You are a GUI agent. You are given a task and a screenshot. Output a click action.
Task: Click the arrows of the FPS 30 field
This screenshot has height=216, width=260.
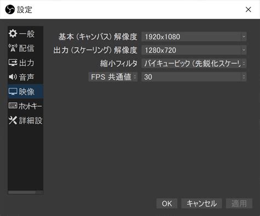[244, 77]
